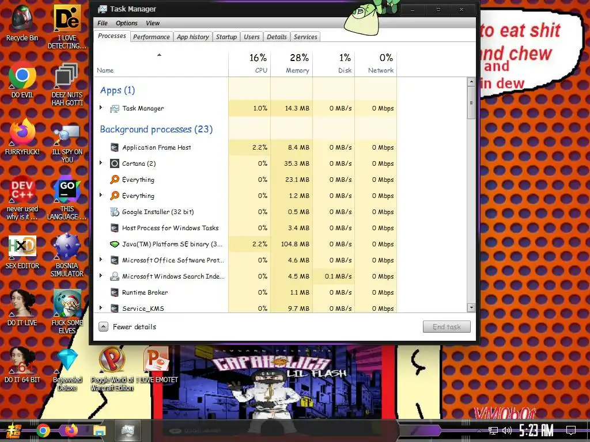
Task: Expand Microsoft Windows Search Indexer row
Action: coord(101,276)
